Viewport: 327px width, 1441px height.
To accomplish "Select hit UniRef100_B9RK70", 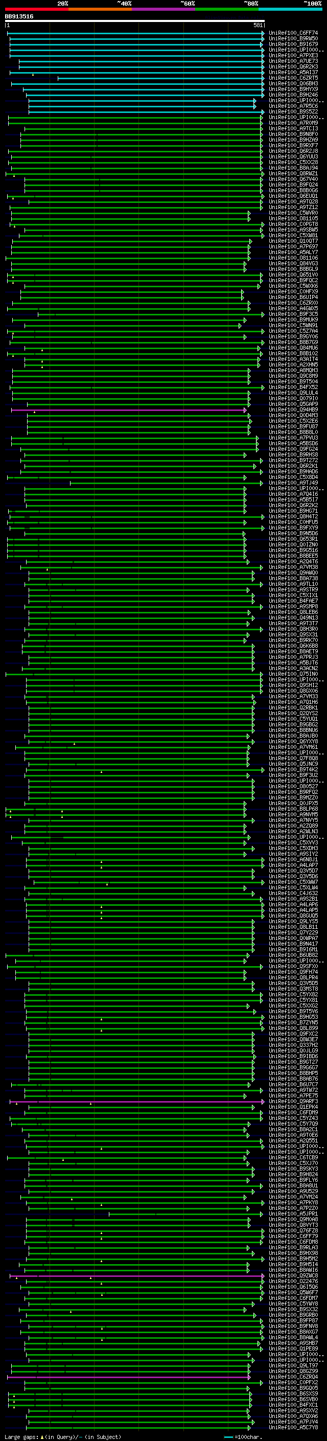I will click(293, 641).
